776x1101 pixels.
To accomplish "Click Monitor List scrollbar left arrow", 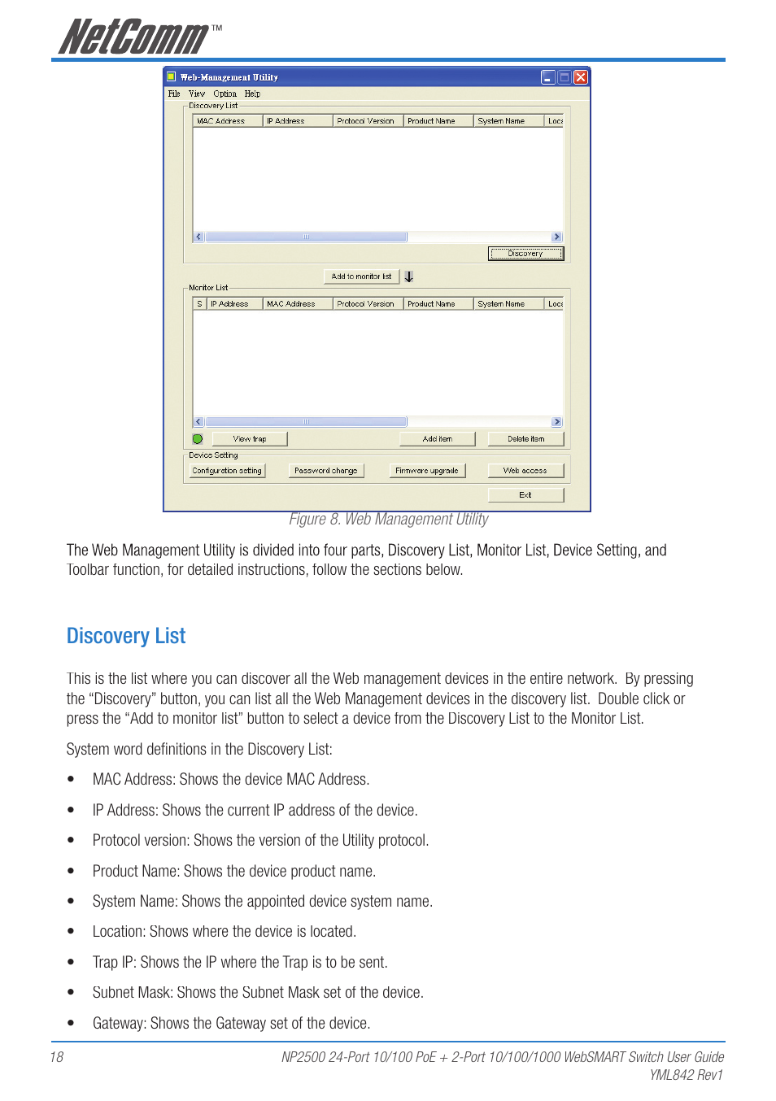I will (198, 422).
